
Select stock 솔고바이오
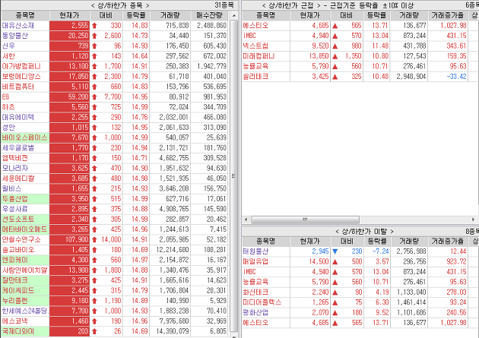17,250
